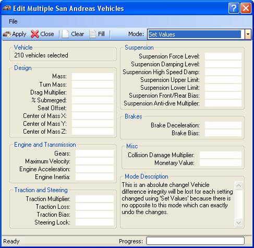
Task: Click the Apply car icon in the toolbar
Action: [7, 34]
